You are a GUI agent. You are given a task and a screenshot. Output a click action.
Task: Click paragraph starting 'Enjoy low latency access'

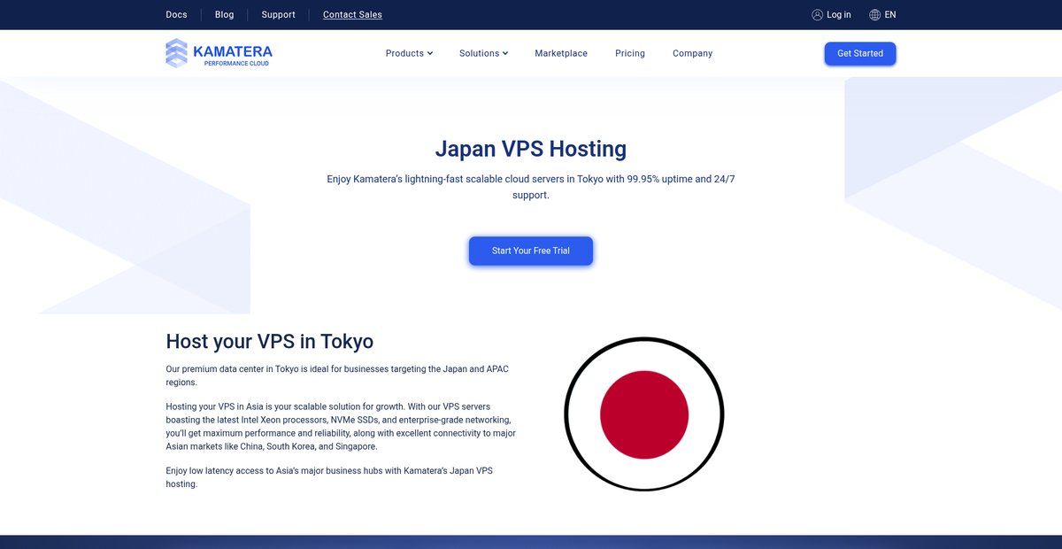coord(329,477)
